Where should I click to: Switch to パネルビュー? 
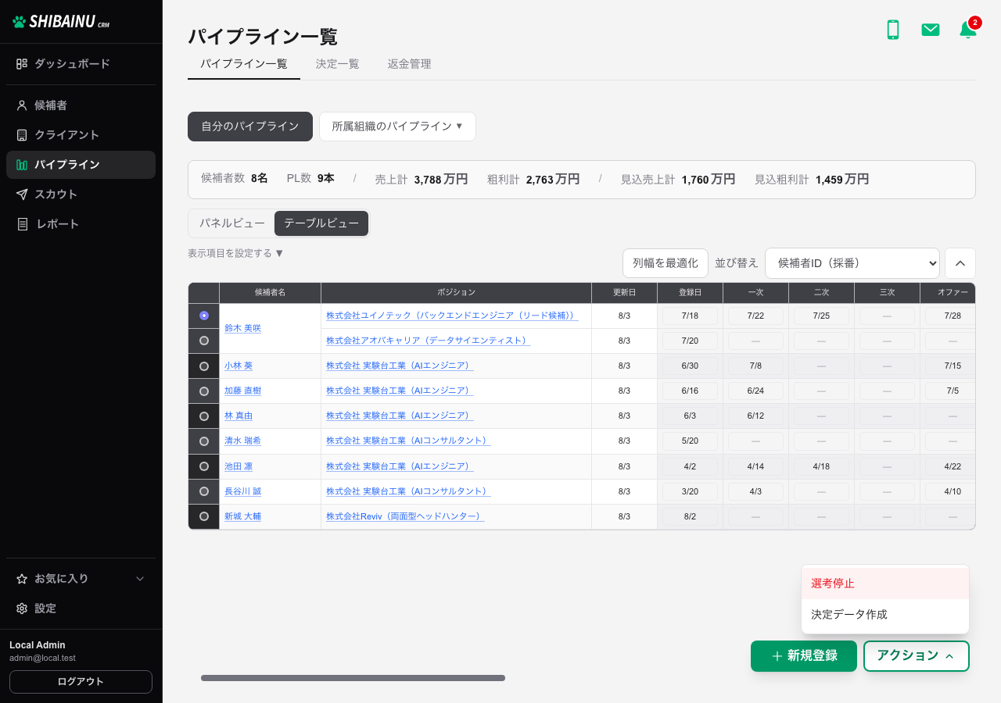coord(232,223)
